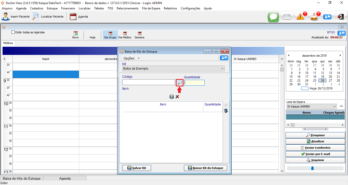
Task: Click the blue zoom slider handle
Action: tap(312, 168)
